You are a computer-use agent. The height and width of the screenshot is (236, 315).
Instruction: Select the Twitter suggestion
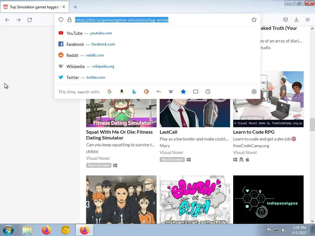pos(157,77)
